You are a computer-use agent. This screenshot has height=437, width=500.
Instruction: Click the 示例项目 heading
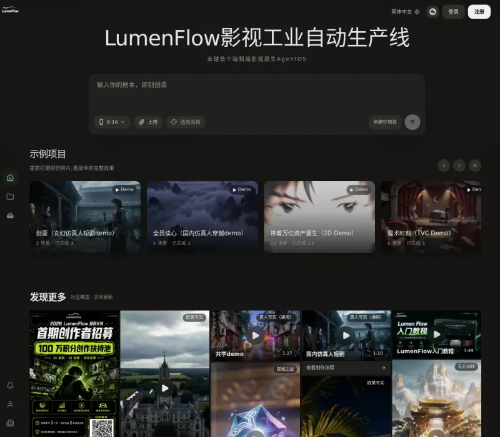click(x=48, y=154)
